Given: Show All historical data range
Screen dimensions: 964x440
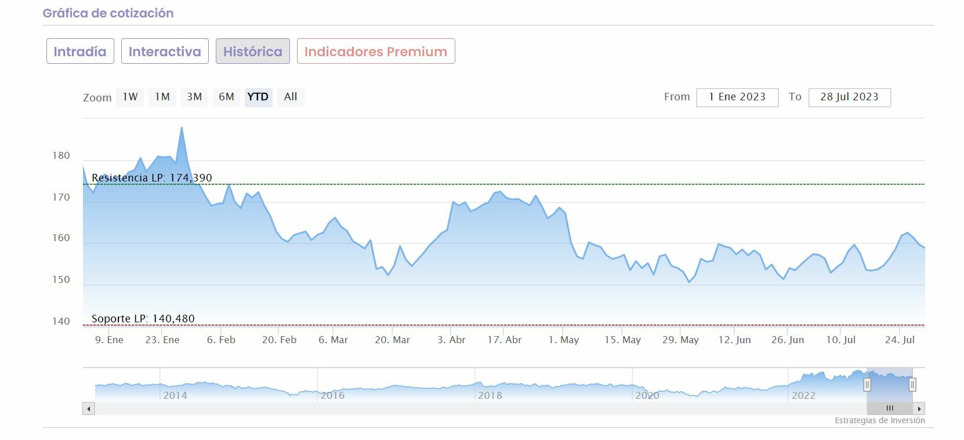Looking at the screenshot, I should (x=291, y=97).
